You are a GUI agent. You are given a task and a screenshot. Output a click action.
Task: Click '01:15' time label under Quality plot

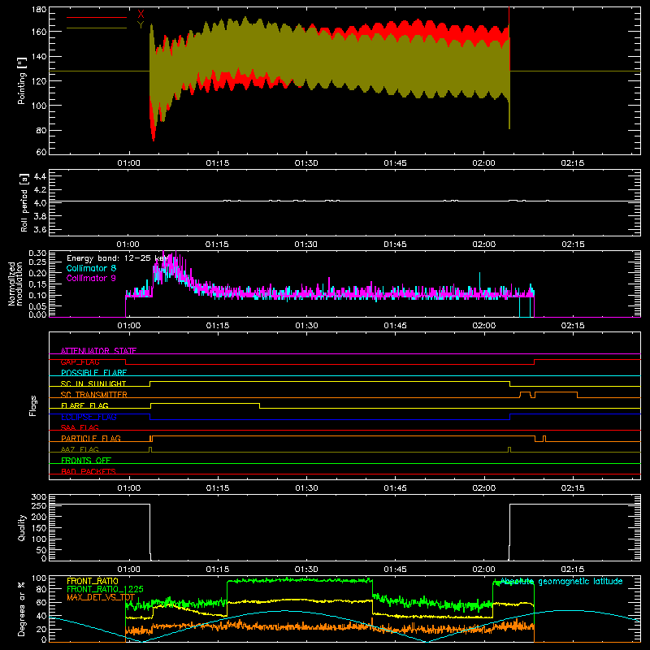[217, 570]
